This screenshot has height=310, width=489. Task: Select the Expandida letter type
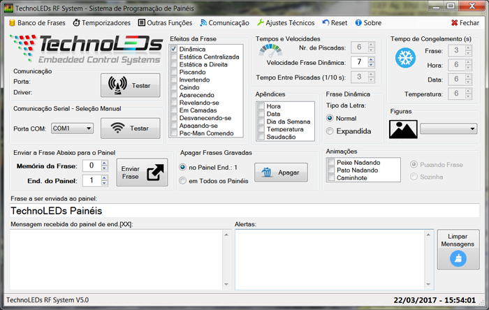point(330,131)
